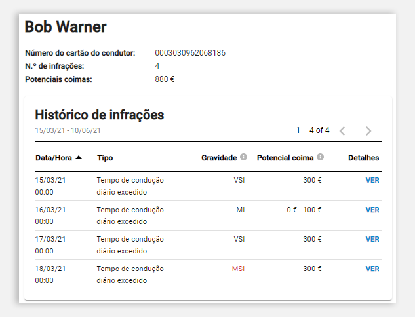Click the 15/03/21 00:00 date cell
This screenshot has height=317, width=415.
tap(50, 186)
